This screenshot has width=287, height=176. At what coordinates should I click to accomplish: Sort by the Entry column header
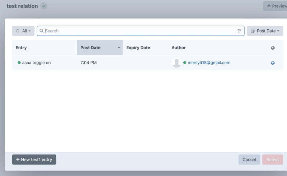[21, 48]
